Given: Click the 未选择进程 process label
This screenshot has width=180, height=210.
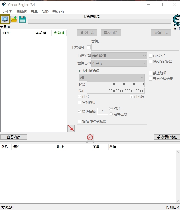Looking at the screenshot, I should [x=91, y=17].
